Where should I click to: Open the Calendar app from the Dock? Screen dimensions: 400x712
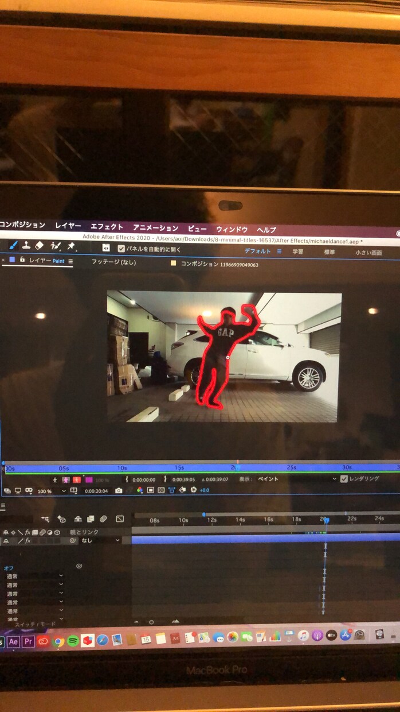click(146, 639)
